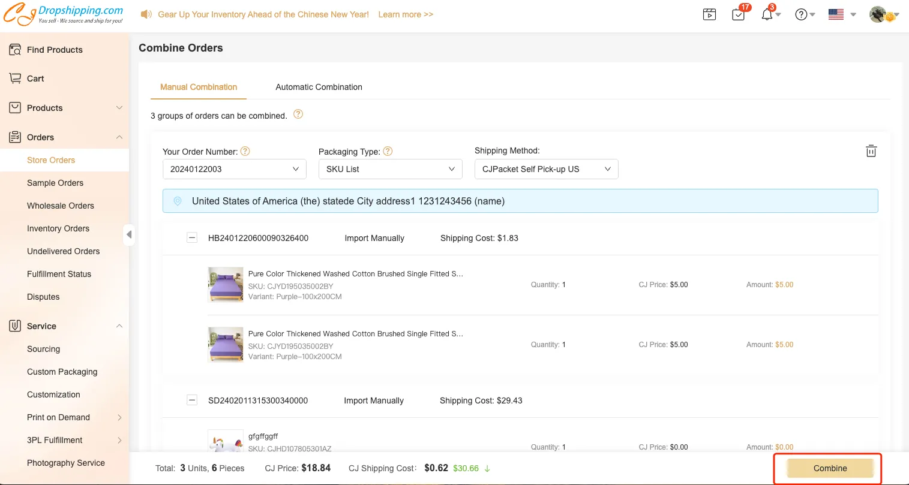
Task: Expand the Products sidebar menu
Action: 65,108
